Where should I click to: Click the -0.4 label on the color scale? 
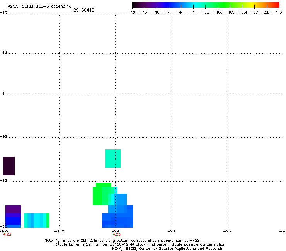pos(243,12)
